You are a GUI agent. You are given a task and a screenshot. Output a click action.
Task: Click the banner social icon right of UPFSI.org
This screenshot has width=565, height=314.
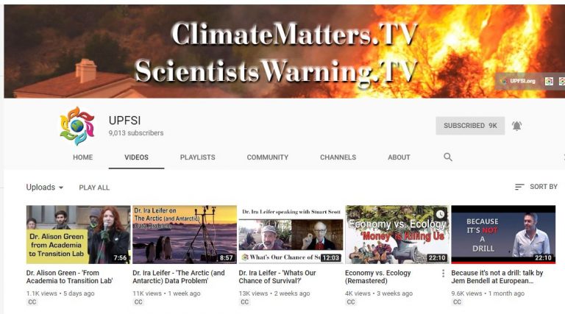tap(549, 82)
